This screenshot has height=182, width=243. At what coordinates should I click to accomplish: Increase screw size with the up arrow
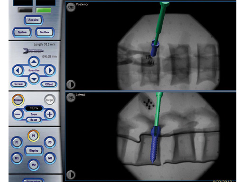tap(34, 62)
